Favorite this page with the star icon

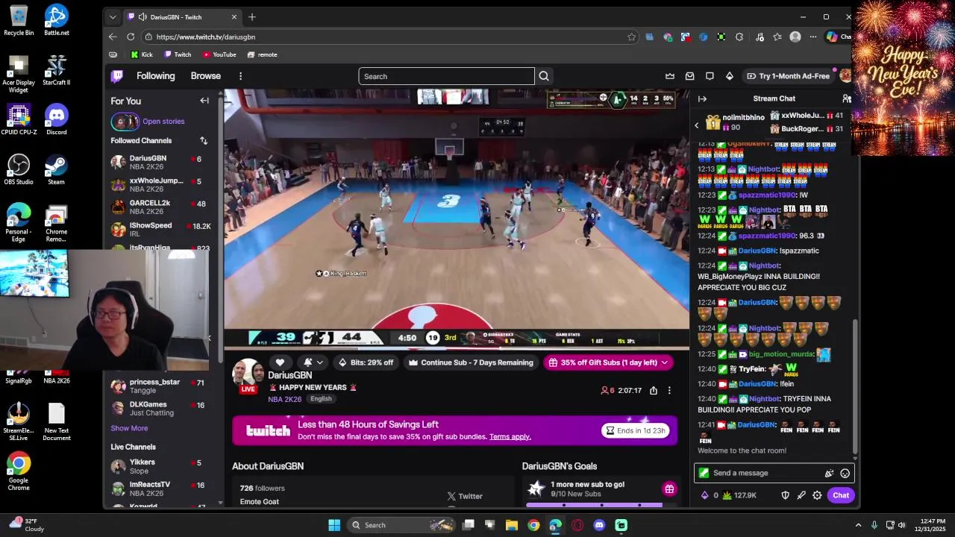(631, 37)
